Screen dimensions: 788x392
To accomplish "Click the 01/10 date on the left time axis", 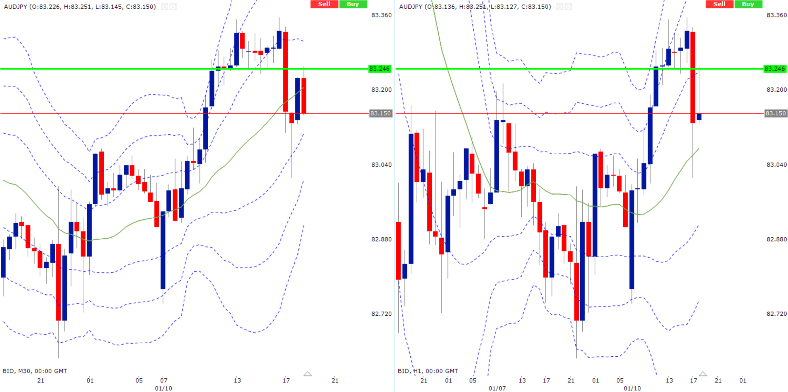I will (x=164, y=388).
